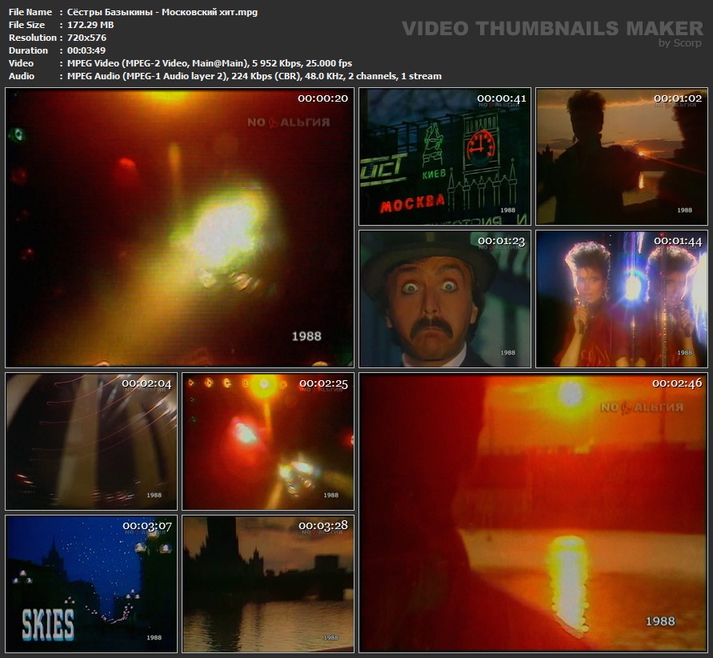Click the timestamp 00:02:46 label
Image resolution: width=713 pixels, height=658 pixels.
677,383
